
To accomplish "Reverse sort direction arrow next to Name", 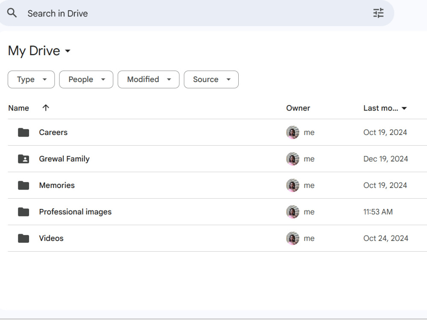I will tap(46, 108).
